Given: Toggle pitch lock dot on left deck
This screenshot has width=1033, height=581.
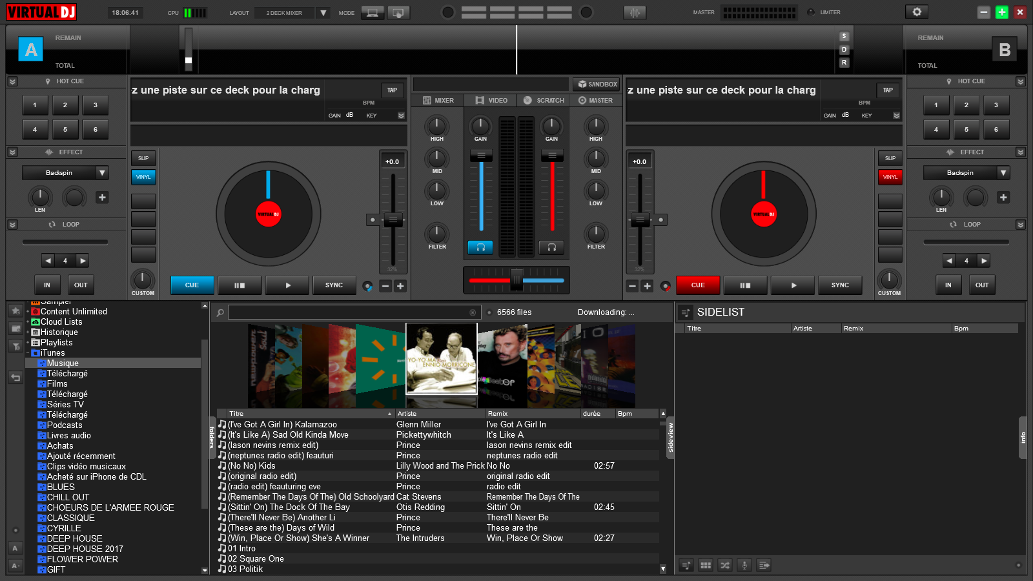Looking at the screenshot, I should point(373,220).
